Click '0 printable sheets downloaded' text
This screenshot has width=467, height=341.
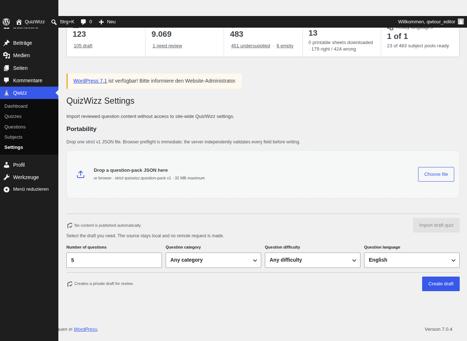341,43
